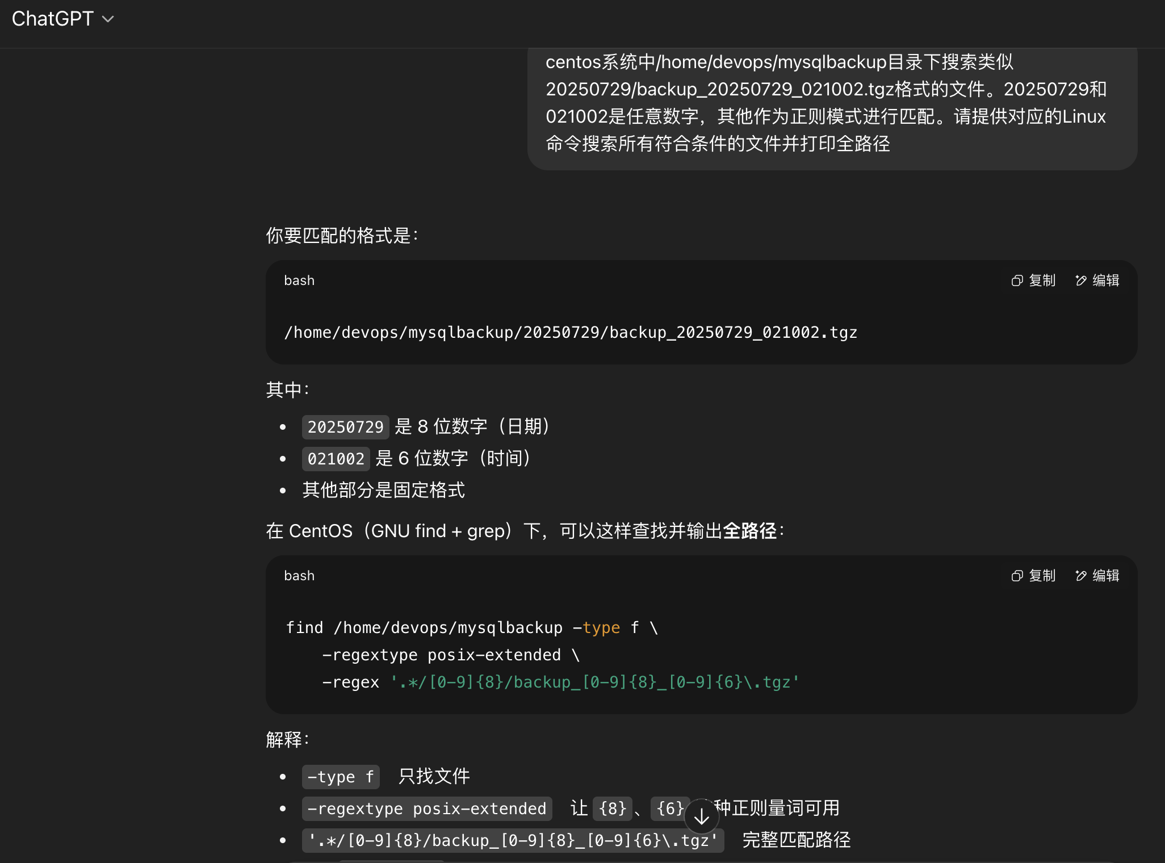Click the file path line in first code block
Screen dimensions: 1165x863
[x=571, y=332]
